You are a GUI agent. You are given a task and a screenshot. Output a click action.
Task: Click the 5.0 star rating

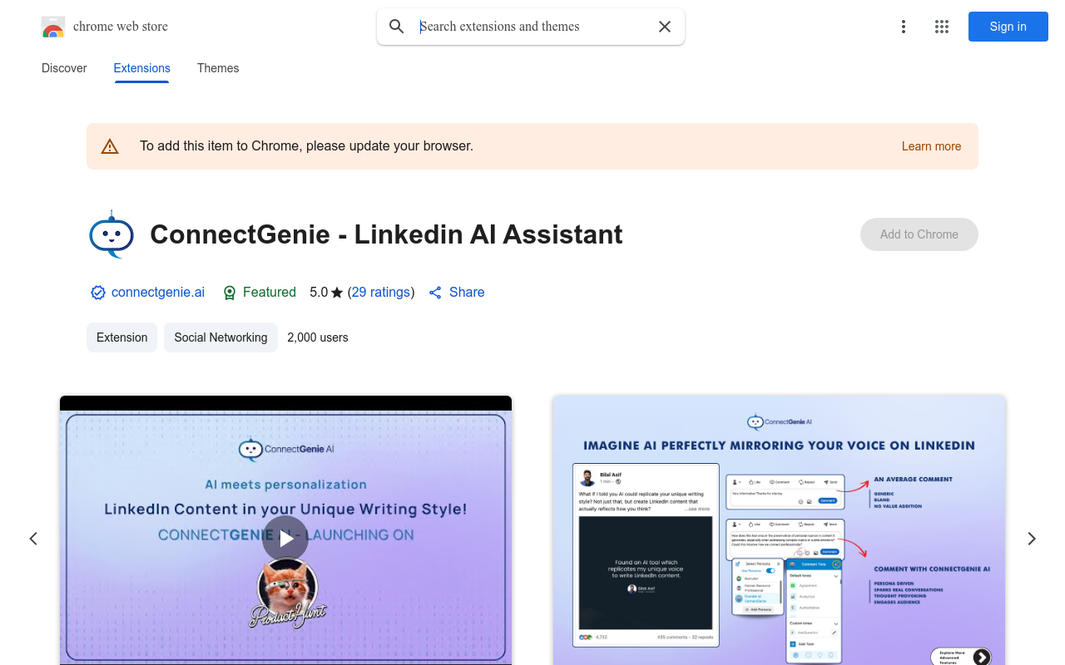pyautogui.click(x=326, y=293)
